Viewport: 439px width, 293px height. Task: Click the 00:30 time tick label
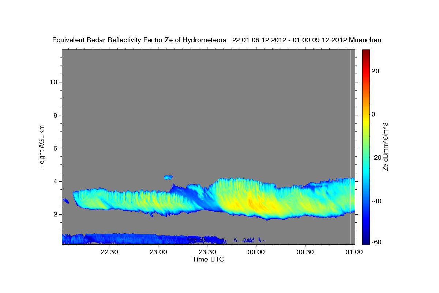305,252
